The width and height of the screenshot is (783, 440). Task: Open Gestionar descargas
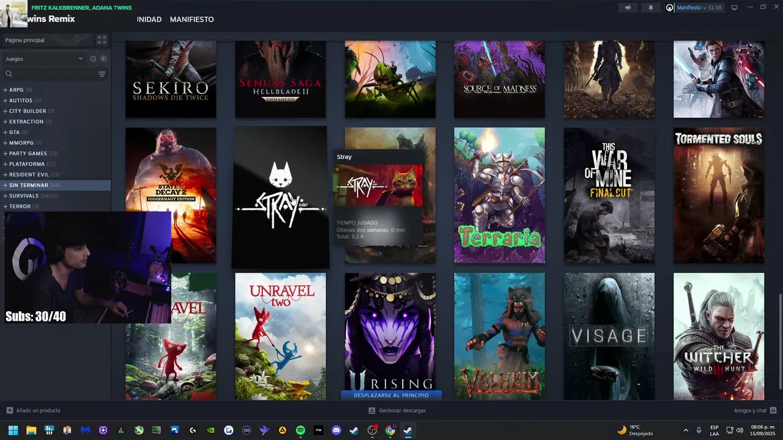(x=396, y=411)
